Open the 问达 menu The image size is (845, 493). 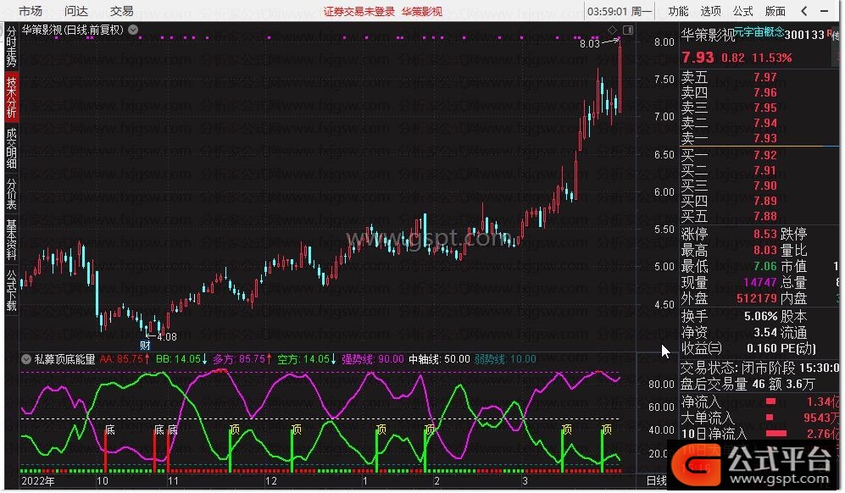[76, 11]
